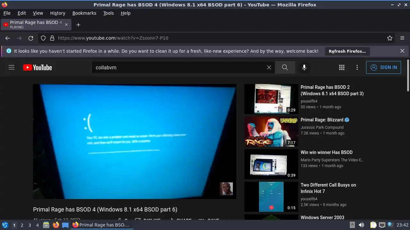Click title 'Win win winner Has BSOD'
Image resolution: width=410 pixels, height=230 pixels.
tap(326, 152)
